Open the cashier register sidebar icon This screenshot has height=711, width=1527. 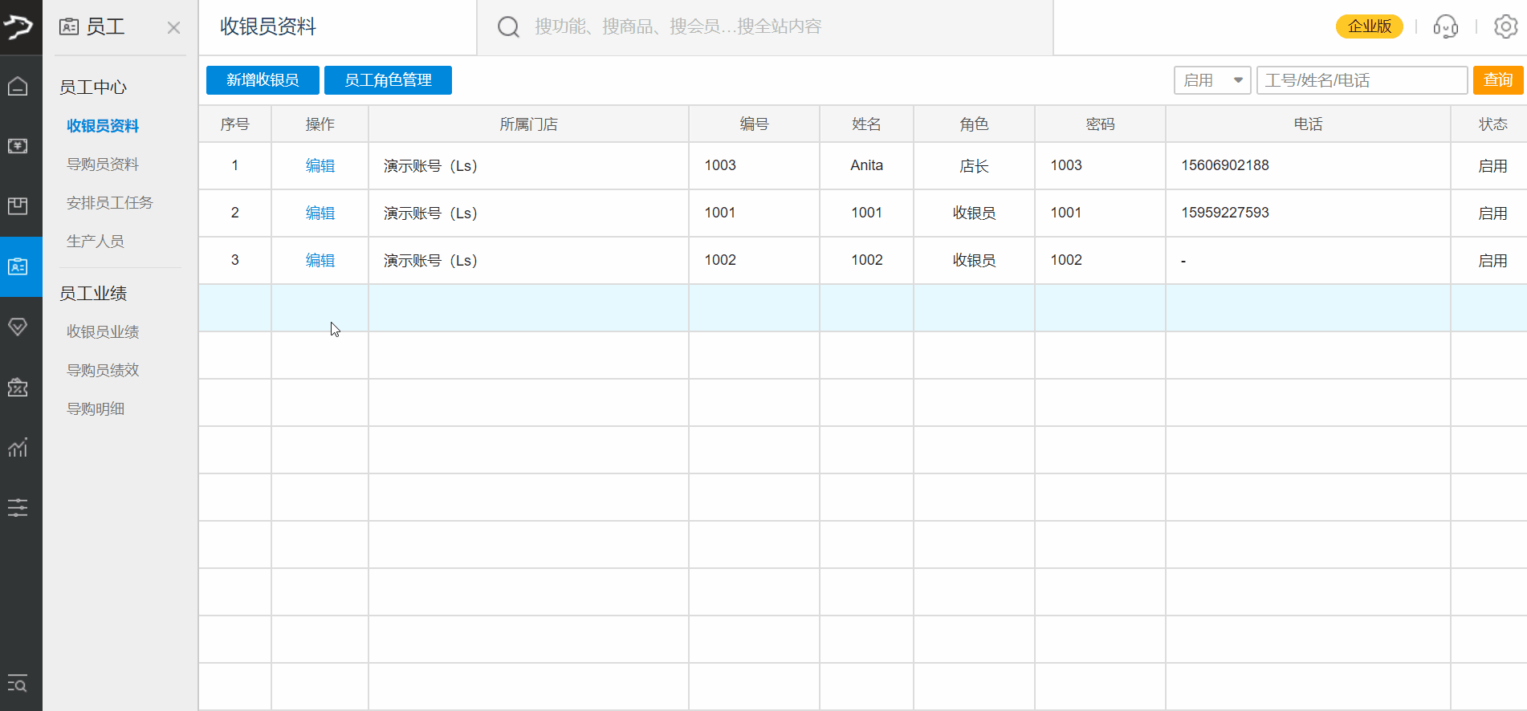click(x=18, y=146)
